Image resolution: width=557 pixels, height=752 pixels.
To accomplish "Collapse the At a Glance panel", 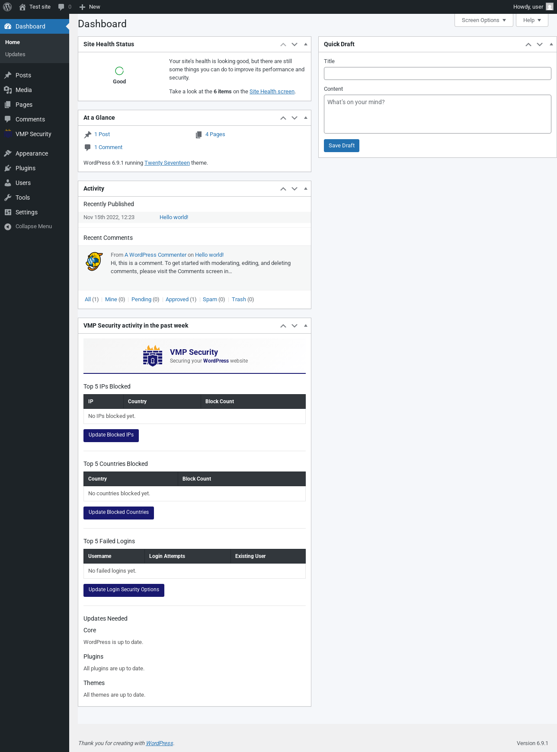I will tap(306, 118).
